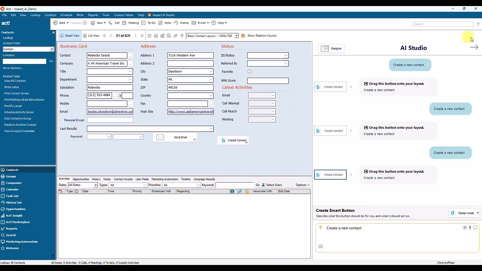Screen dimensions: 482x271
Task: Click the chat bubble icon in prompt box
Action: (475, 228)
